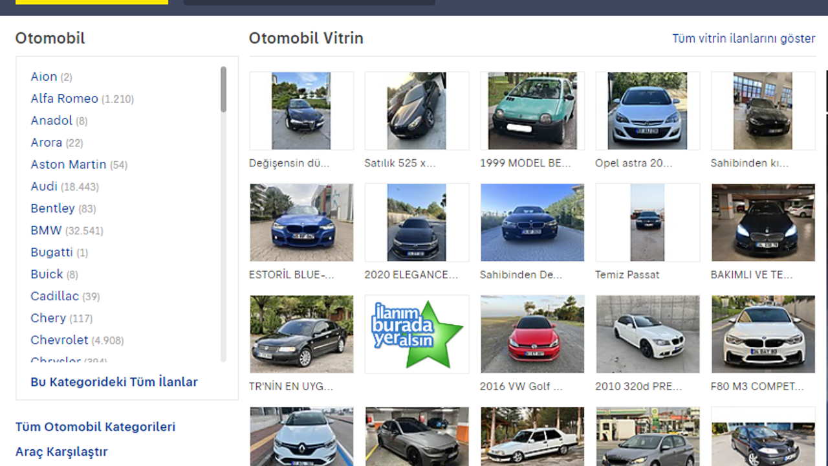Open the Temiz Passat thumbnail
The image size is (828, 466).
point(648,223)
